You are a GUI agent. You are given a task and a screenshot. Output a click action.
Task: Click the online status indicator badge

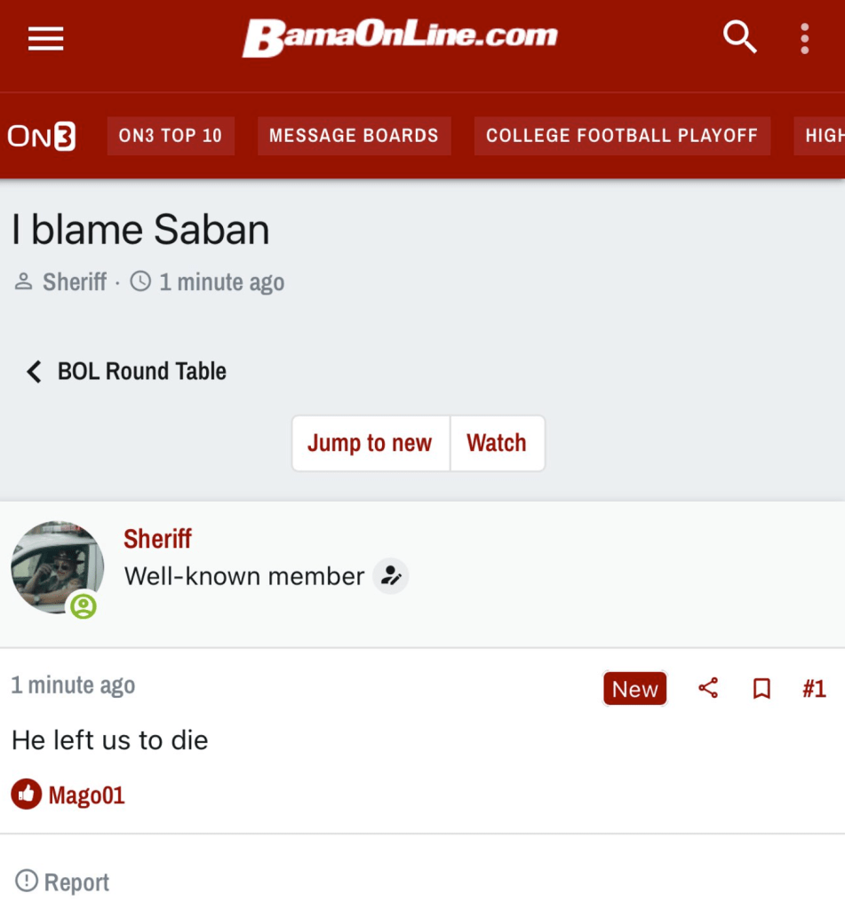point(84,606)
